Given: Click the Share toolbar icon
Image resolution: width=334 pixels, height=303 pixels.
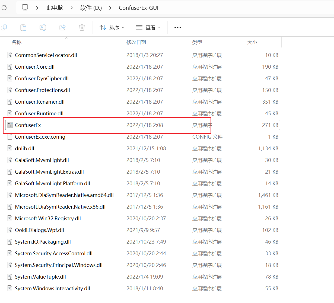Looking at the screenshot, I should pyautogui.click(x=62, y=27).
